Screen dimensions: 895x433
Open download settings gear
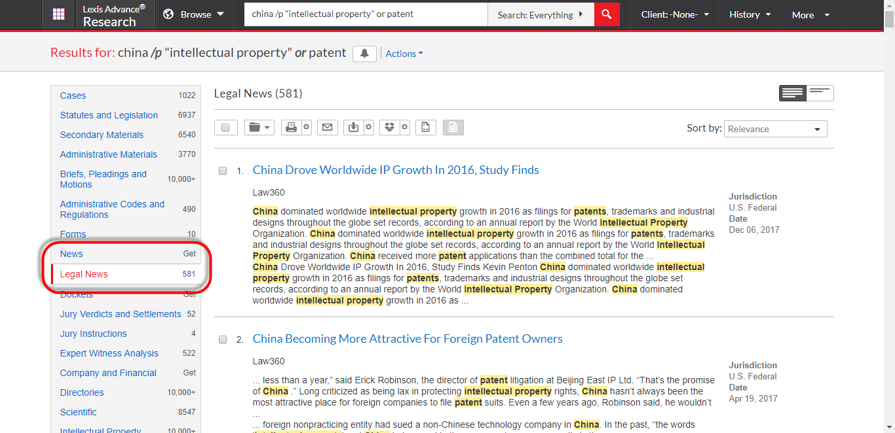pos(368,128)
